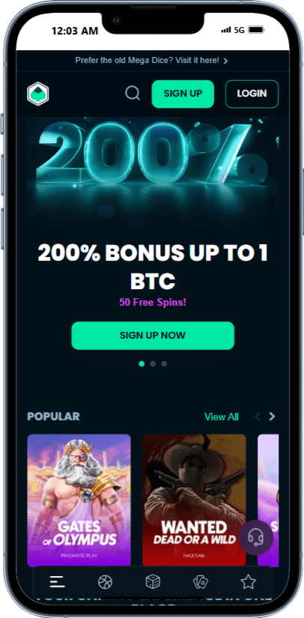Select the playing cards icon

click(201, 582)
